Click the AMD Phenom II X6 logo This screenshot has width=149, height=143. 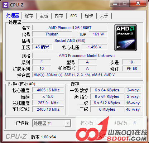(125, 37)
